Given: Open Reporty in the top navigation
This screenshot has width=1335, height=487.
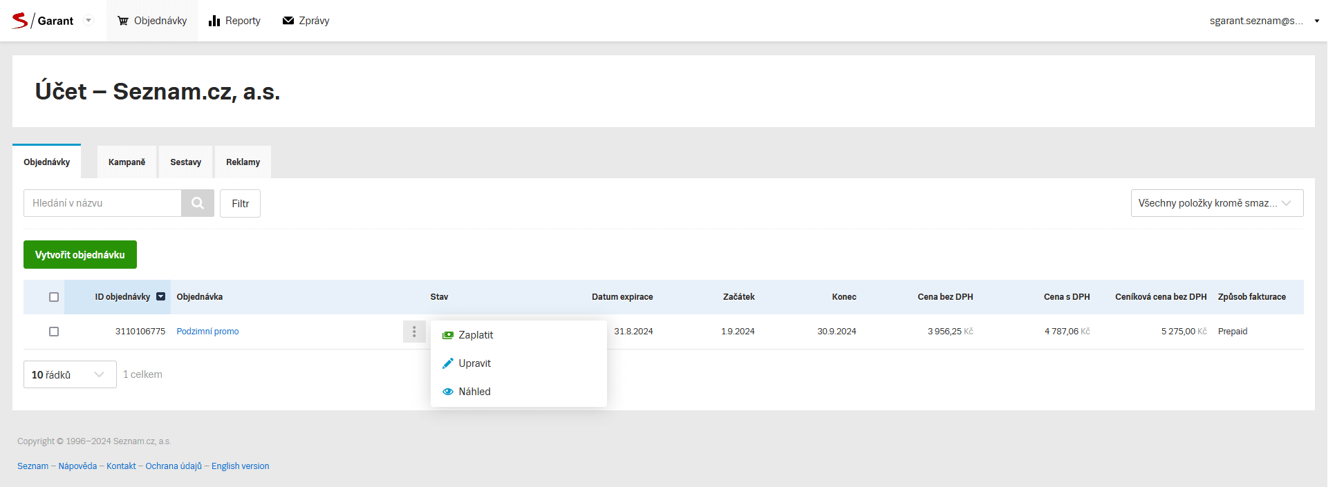Looking at the screenshot, I should [234, 21].
